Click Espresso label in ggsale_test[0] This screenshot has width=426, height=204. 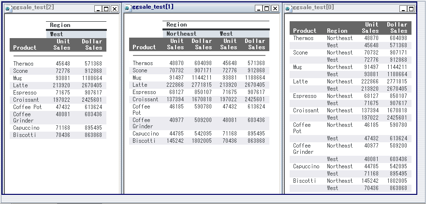[305, 96]
